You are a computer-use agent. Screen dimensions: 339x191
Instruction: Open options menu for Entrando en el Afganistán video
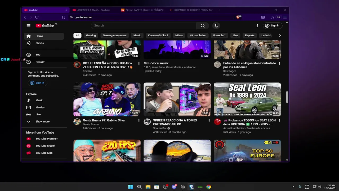click(279, 63)
